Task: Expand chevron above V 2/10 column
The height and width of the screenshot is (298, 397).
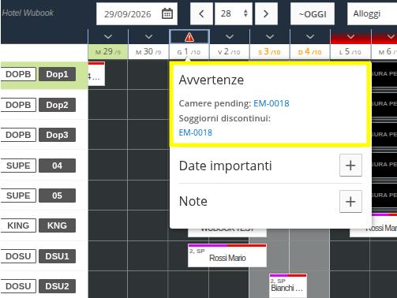Action: click(230, 36)
